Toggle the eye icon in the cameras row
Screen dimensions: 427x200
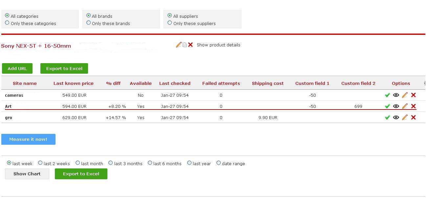[x=396, y=95]
